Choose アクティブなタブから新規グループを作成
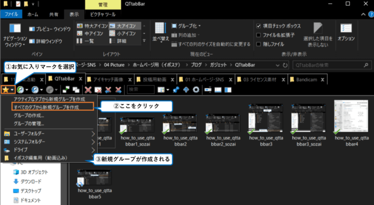This screenshot has height=205, width=374. [49, 99]
